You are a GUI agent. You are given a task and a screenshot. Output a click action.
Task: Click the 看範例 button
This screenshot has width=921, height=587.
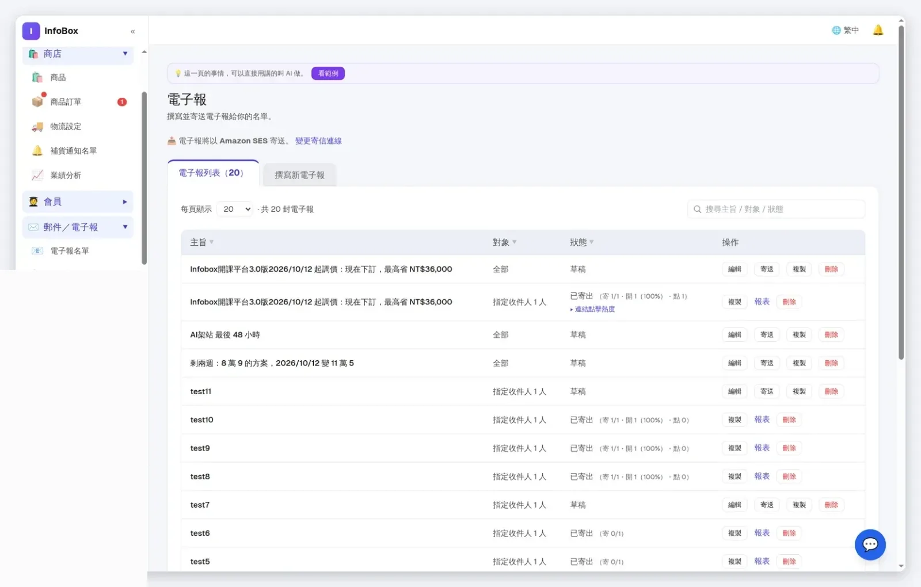328,74
